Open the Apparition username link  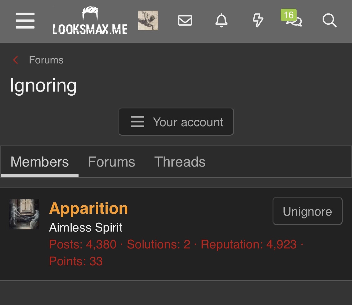[89, 208]
